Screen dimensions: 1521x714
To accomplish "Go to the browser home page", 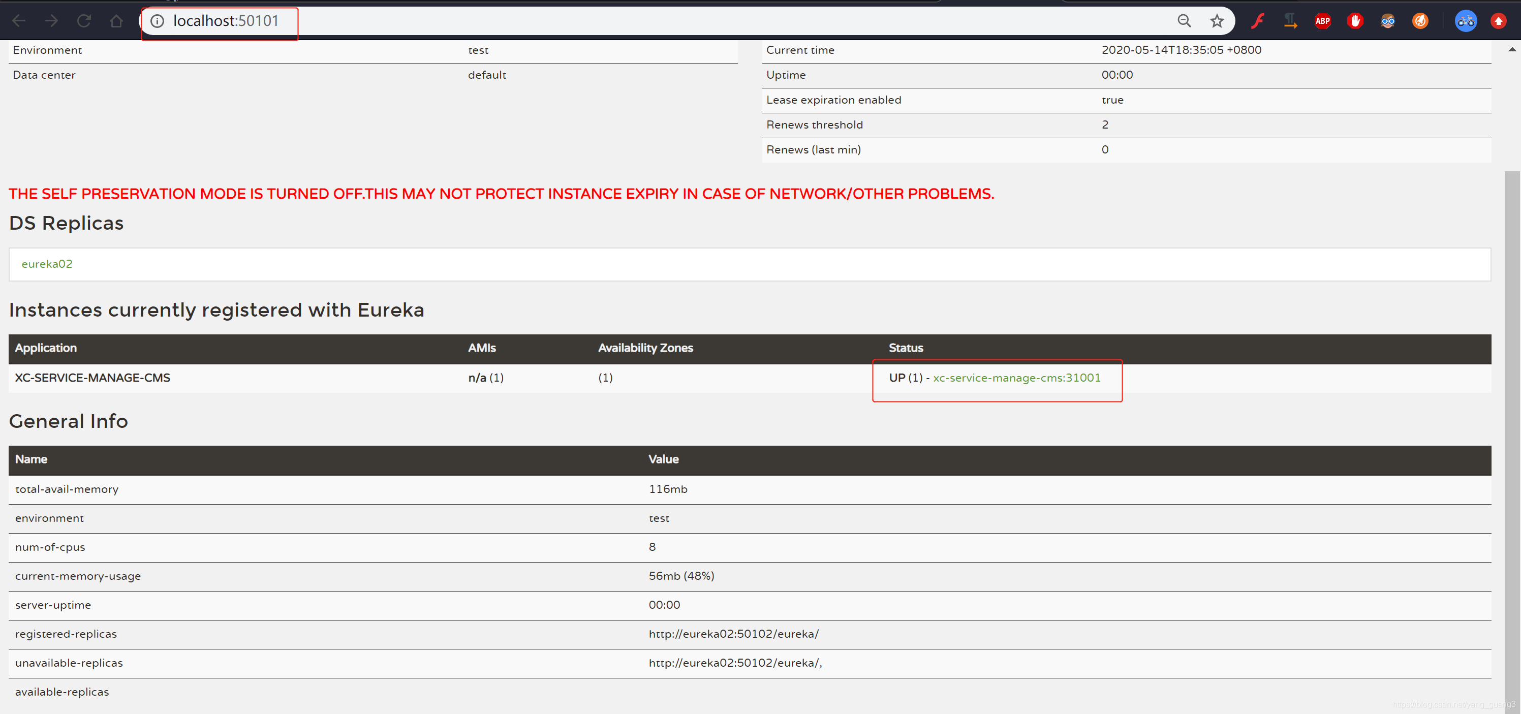I will pyautogui.click(x=116, y=21).
